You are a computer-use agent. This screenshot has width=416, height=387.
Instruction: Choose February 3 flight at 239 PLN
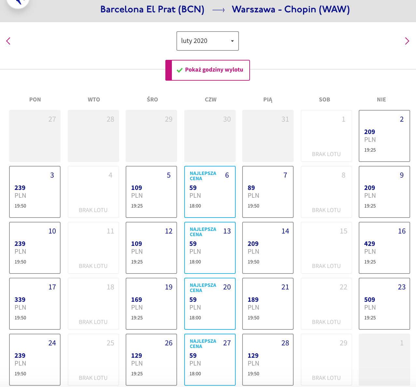click(35, 192)
